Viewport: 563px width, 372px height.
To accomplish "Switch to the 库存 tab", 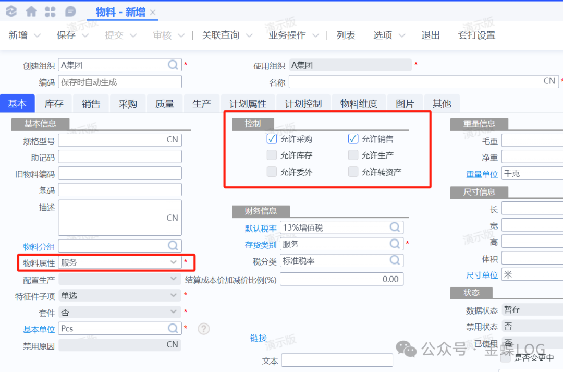I will (x=54, y=104).
